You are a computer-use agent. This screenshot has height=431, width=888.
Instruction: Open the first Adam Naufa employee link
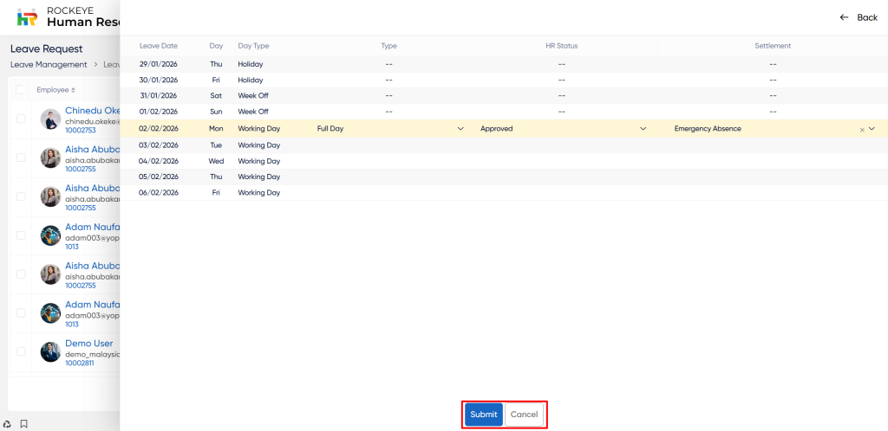pos(92,227)
